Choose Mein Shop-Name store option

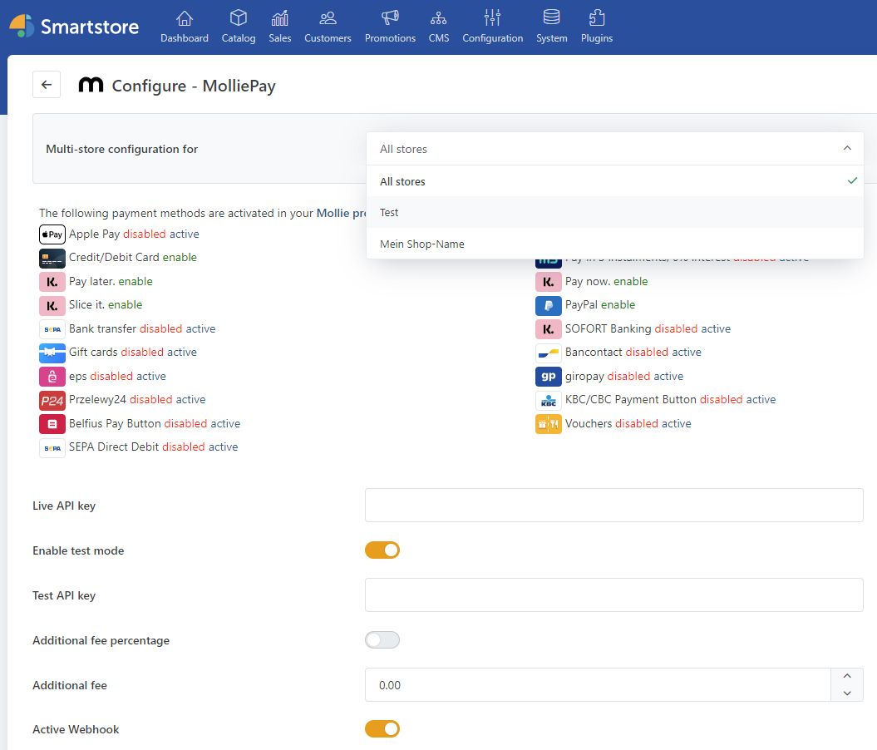(x=422, y=244)
